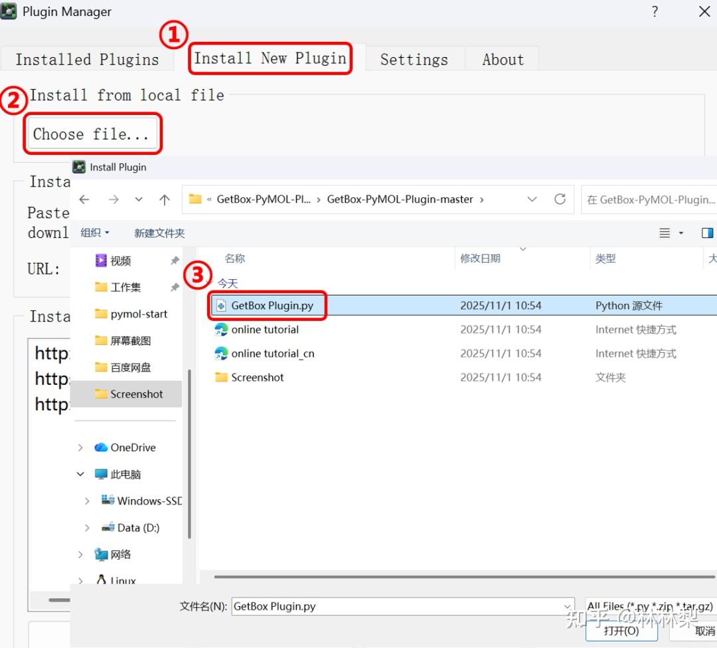Open the file type filter dropdown
Viewport: 717px width, 648px height.
651,606
